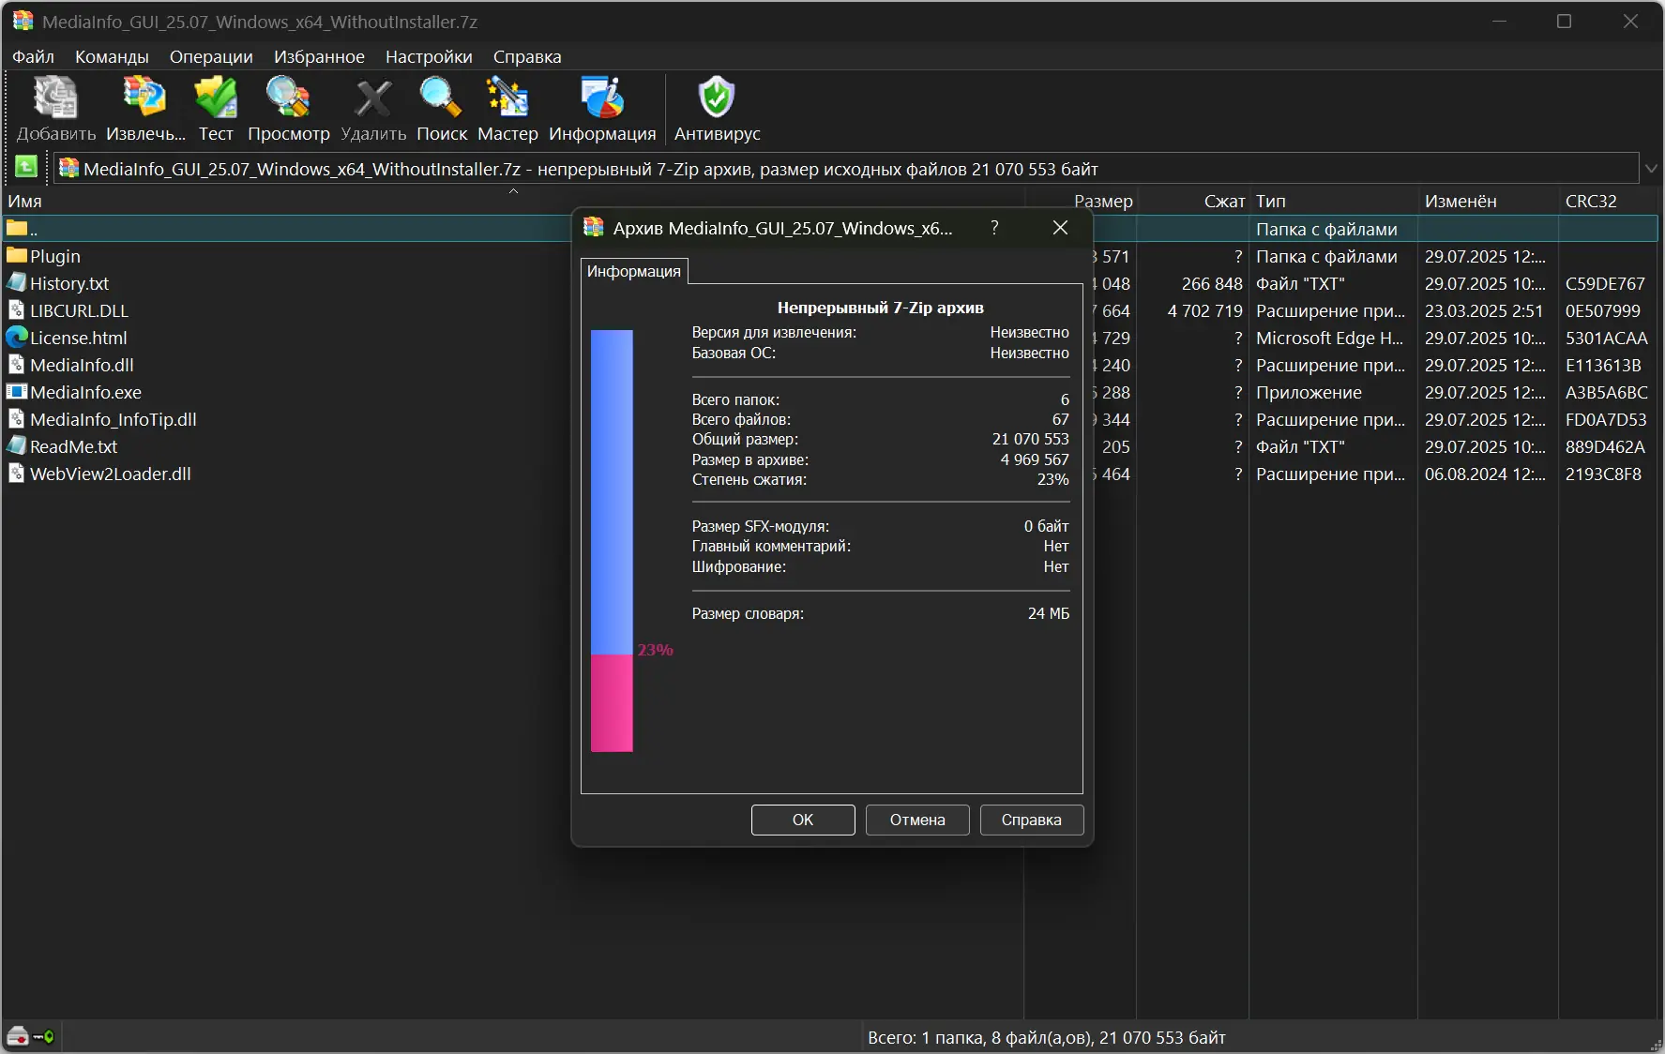Screen dimensions: 1665x1054
Task: Open the Поиск (Find) toolbar icon
Action: click(441, 98)
